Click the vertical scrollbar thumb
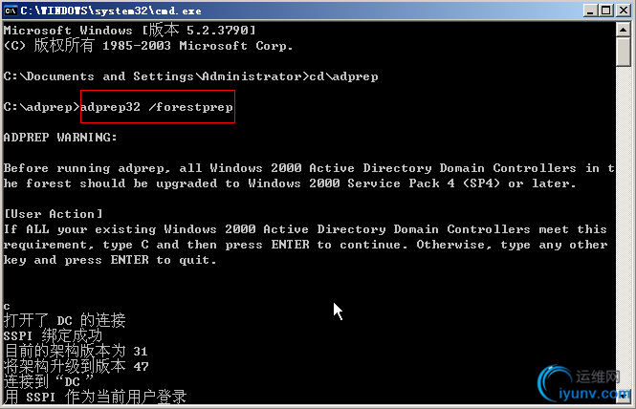636x409 pixels. 623,52
